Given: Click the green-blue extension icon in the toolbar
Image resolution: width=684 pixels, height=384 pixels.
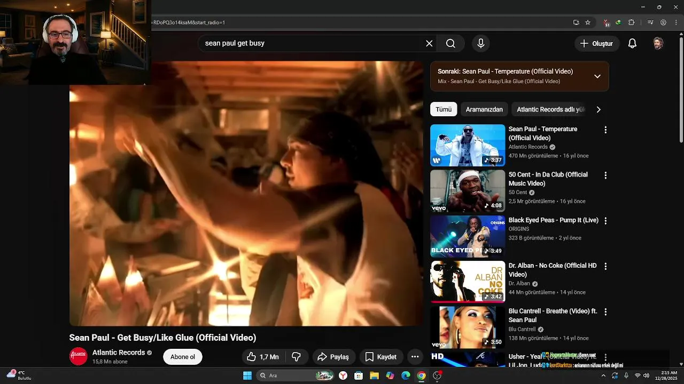Looking at the screenshot, I should click(618, 22).
